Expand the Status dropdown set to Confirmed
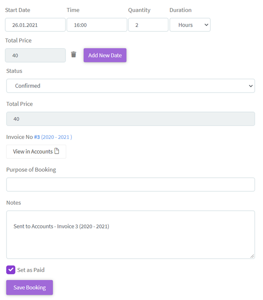The image size is (263, 300). 130,86
